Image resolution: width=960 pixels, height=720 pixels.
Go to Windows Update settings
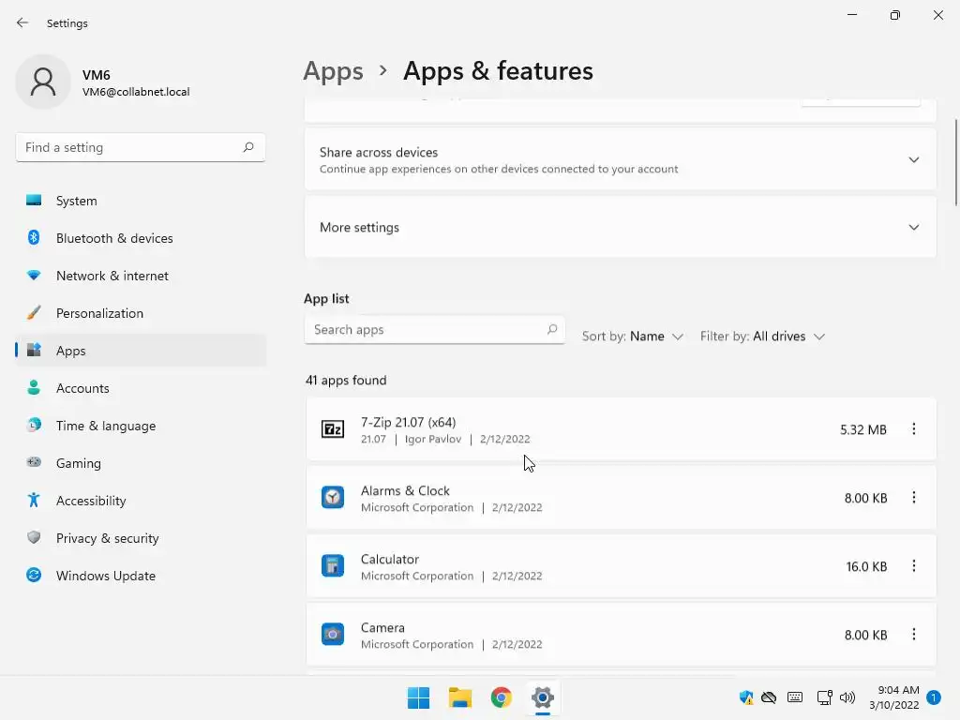(x=106, y=576)
